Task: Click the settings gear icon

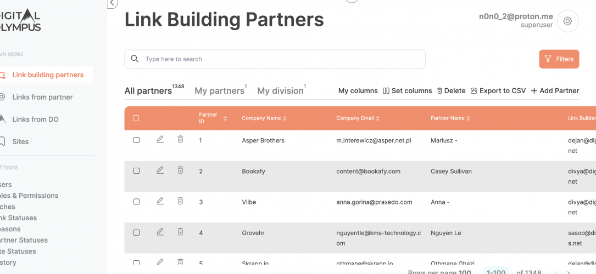Action: pyautogui.click(x=568, y=21)
